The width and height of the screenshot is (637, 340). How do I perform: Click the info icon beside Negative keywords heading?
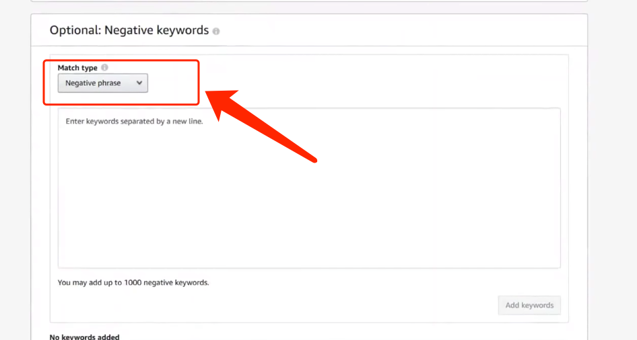tap(216, 31)
